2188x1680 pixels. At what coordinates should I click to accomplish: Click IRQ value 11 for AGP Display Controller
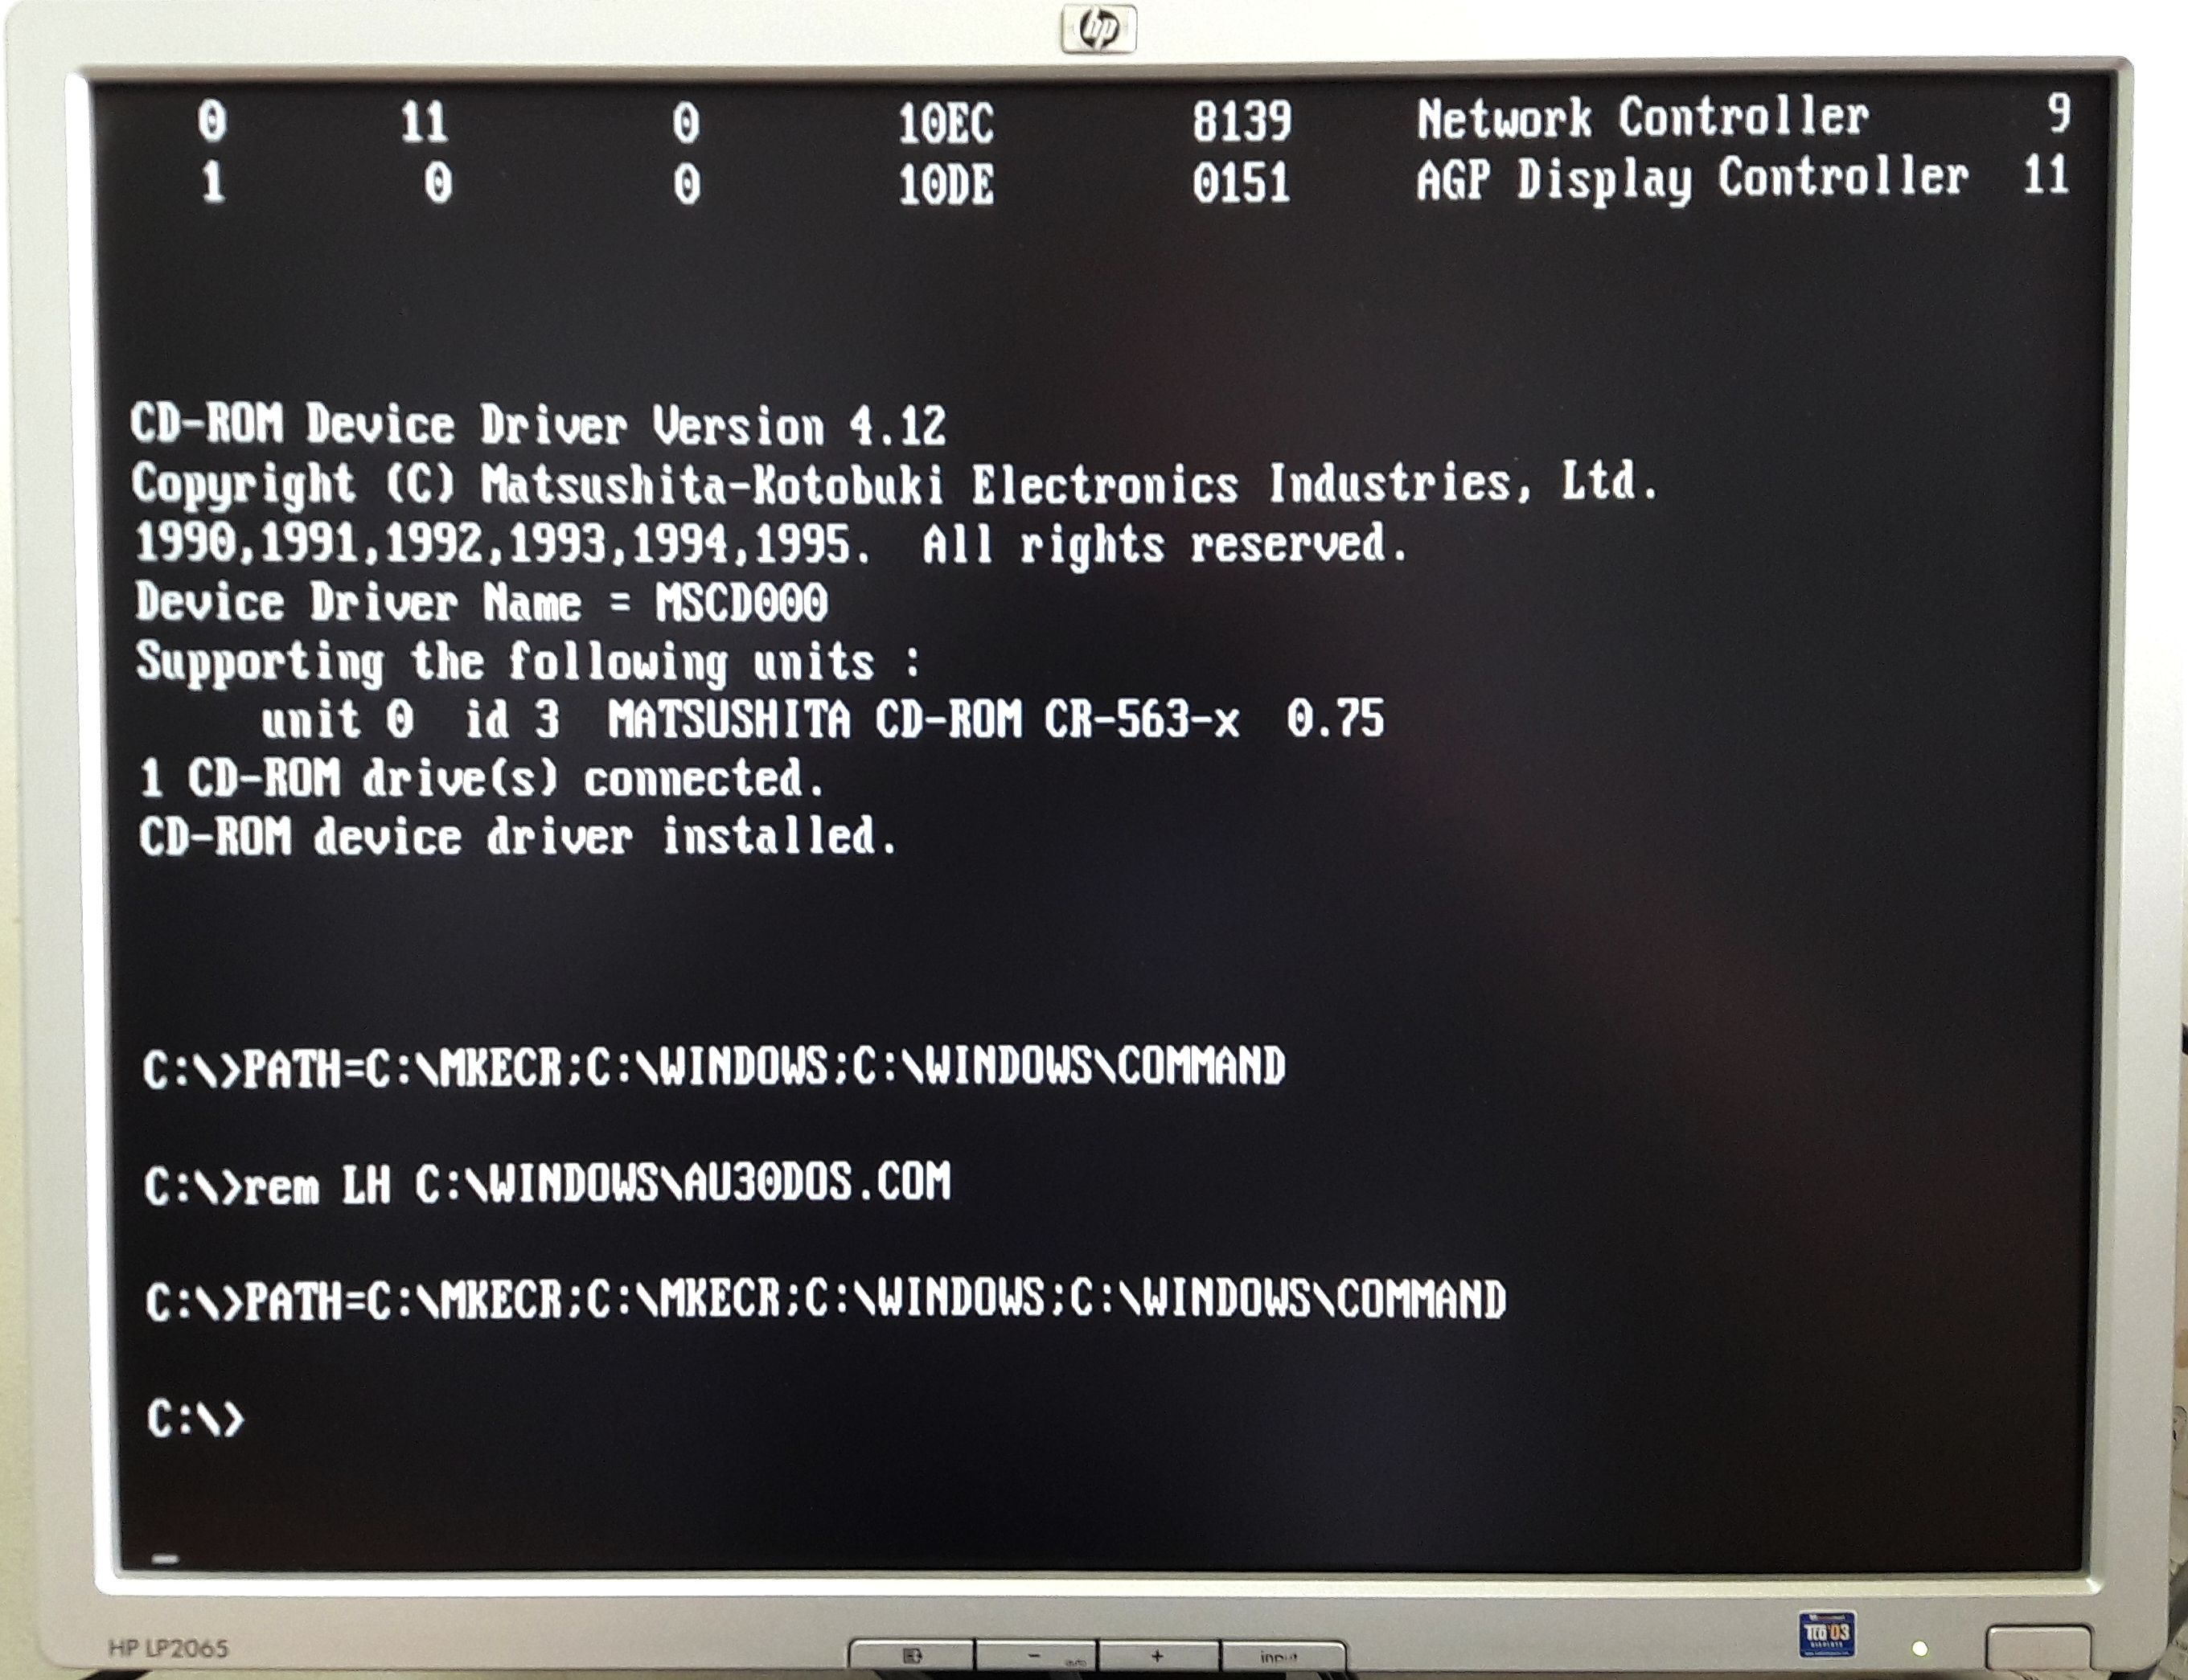click(x=2045, y=175)
